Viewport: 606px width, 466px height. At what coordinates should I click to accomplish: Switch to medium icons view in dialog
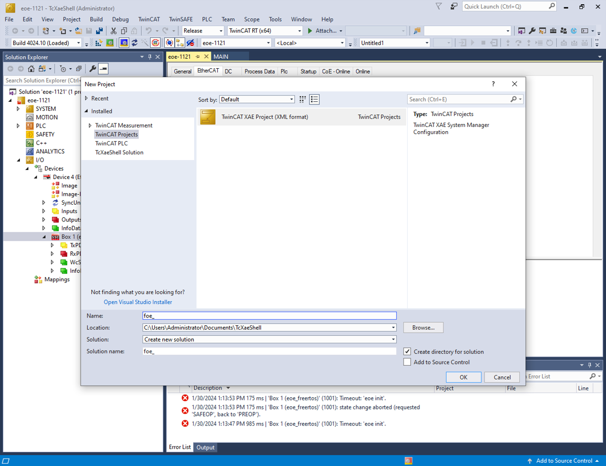[303, 99]
